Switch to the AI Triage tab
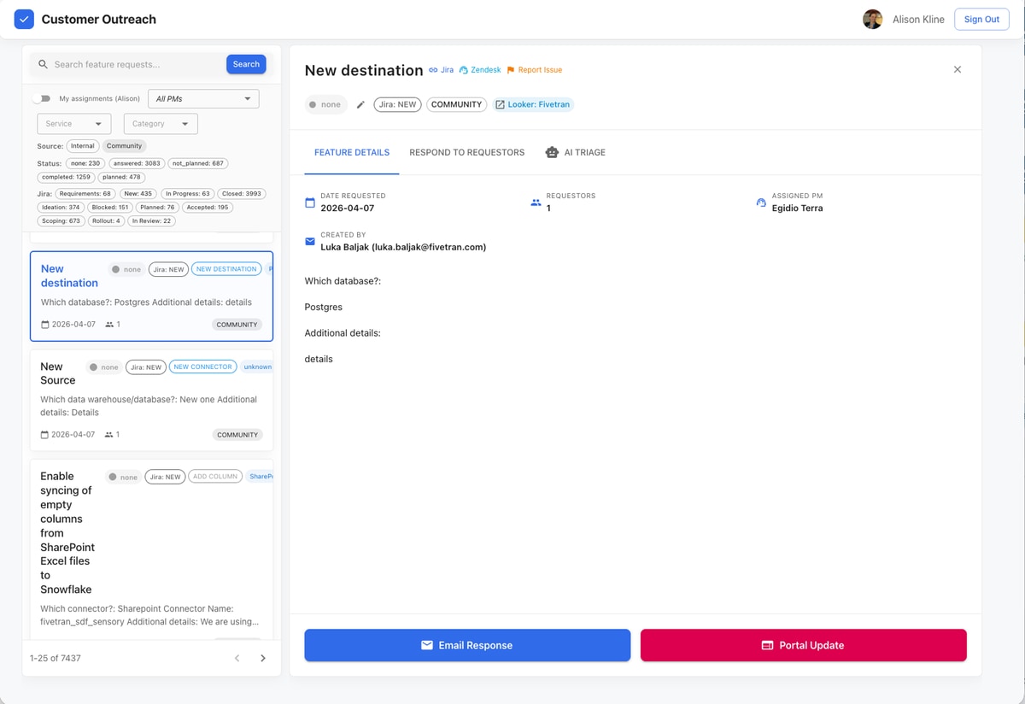 [576, 152]
